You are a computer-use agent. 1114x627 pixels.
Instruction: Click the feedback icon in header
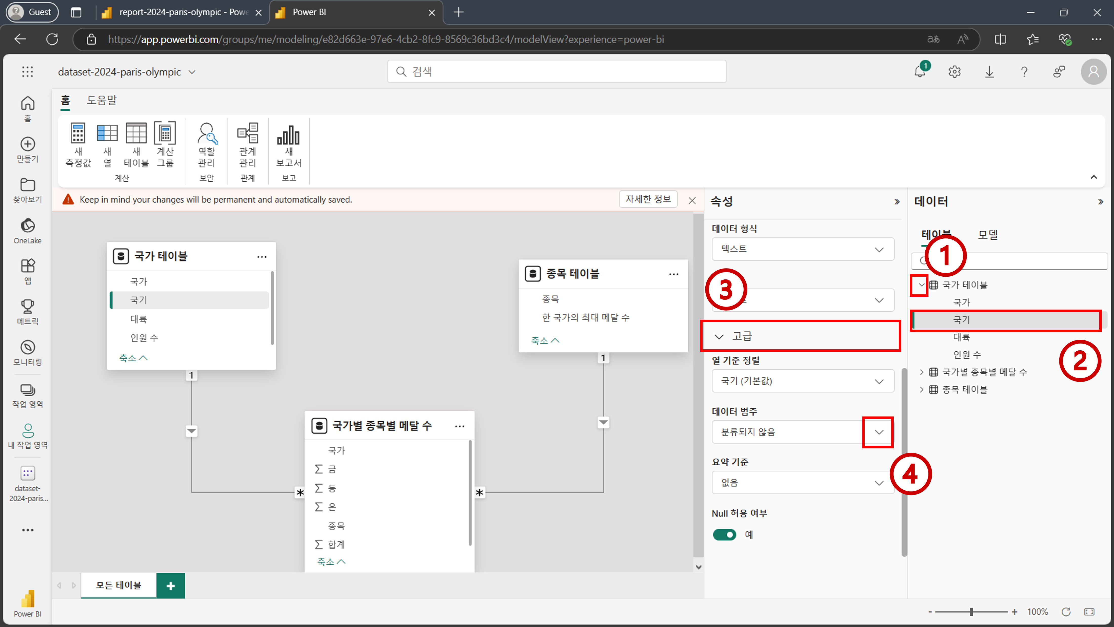click(x=1059, y=71)
